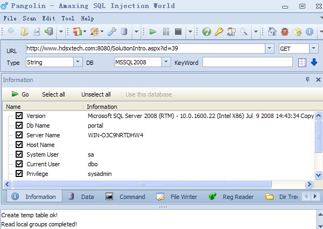Viewport: 323px width, 229px height.
Task: Switch to the Data tab
Action: click(81, 197)
